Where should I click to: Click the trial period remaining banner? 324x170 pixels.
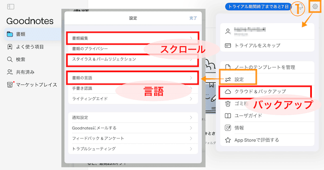[258, 7]
